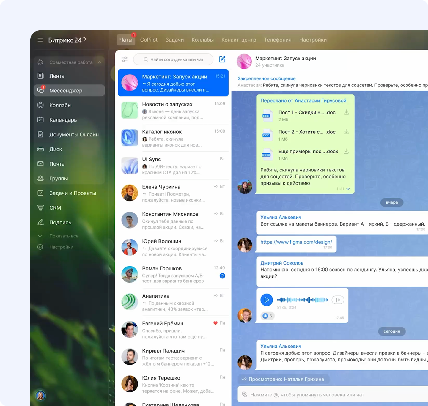Open the Телефония tab
Viewport: 428px width, 406px height.
[x=278, y=40]
